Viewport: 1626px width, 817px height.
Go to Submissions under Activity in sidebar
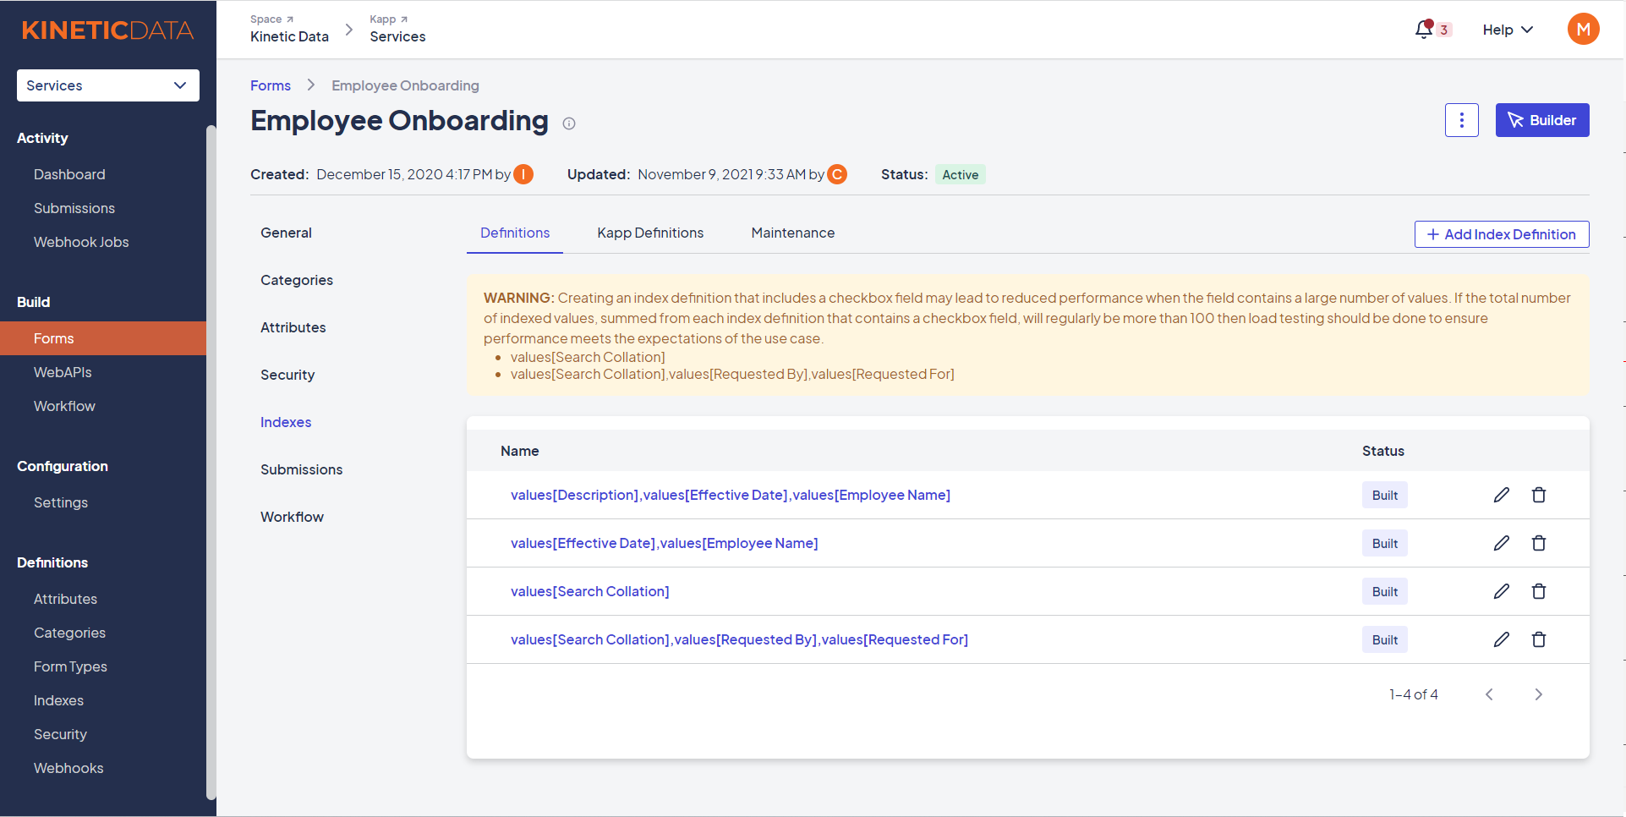point(74,208)
